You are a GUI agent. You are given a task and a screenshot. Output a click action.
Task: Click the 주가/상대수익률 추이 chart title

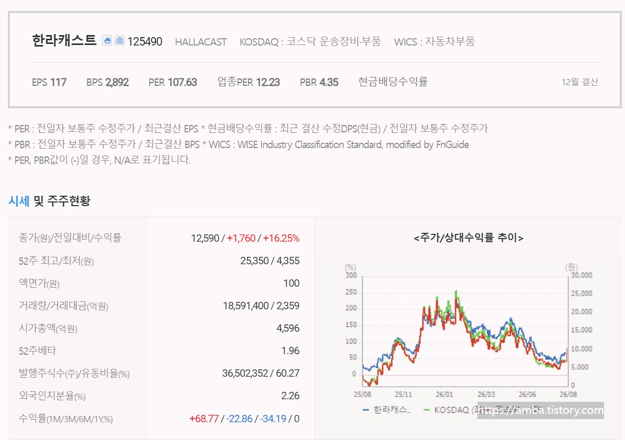[x=469, y=238]
